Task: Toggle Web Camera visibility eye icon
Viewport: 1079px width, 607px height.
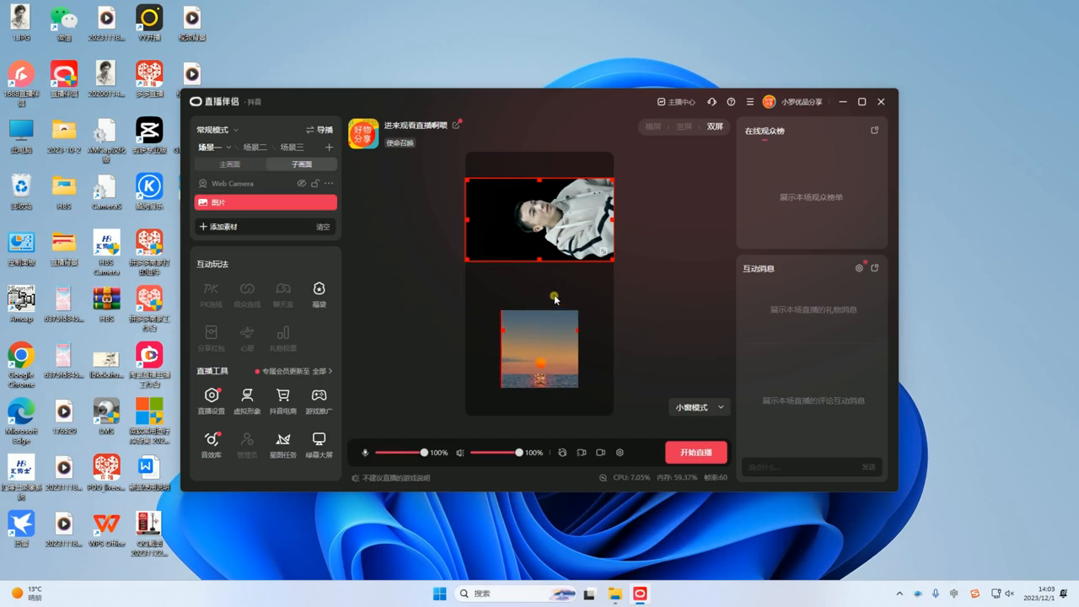Action: coord(301,183)
